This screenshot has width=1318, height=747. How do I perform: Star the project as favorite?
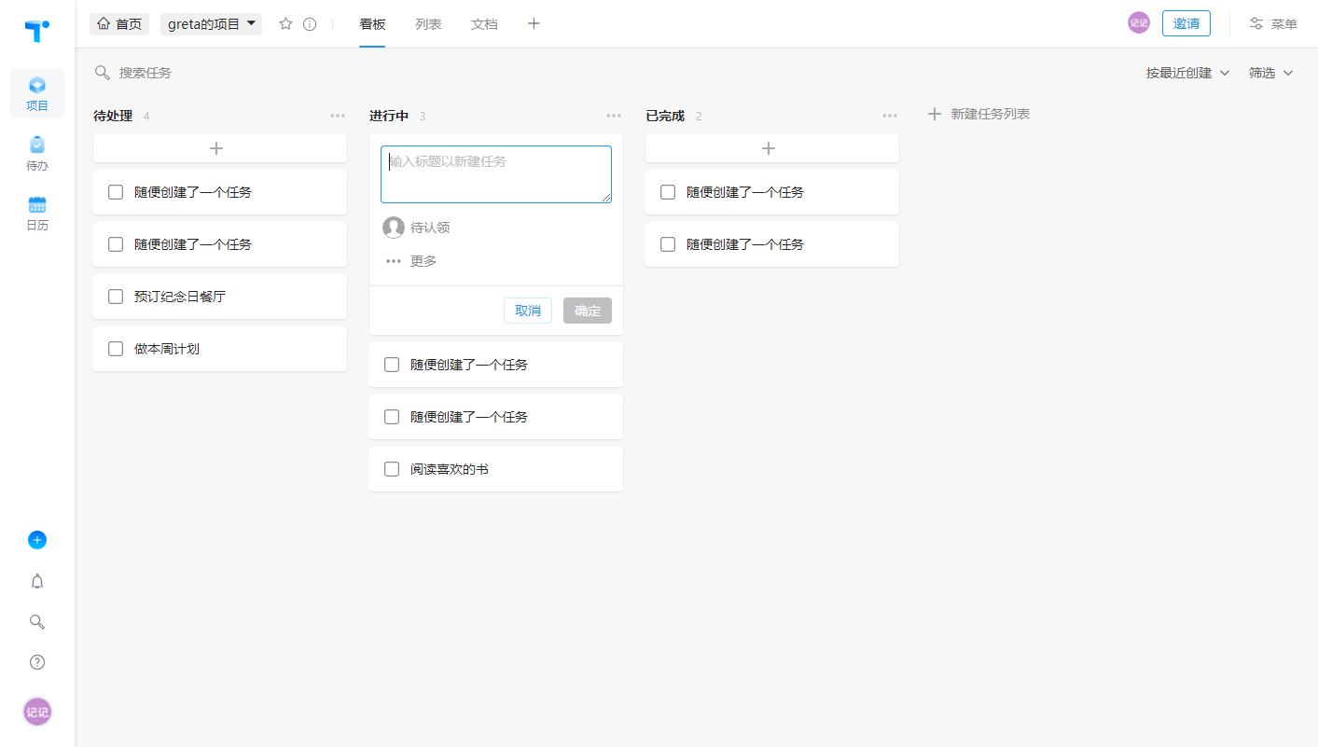point(285,23)
